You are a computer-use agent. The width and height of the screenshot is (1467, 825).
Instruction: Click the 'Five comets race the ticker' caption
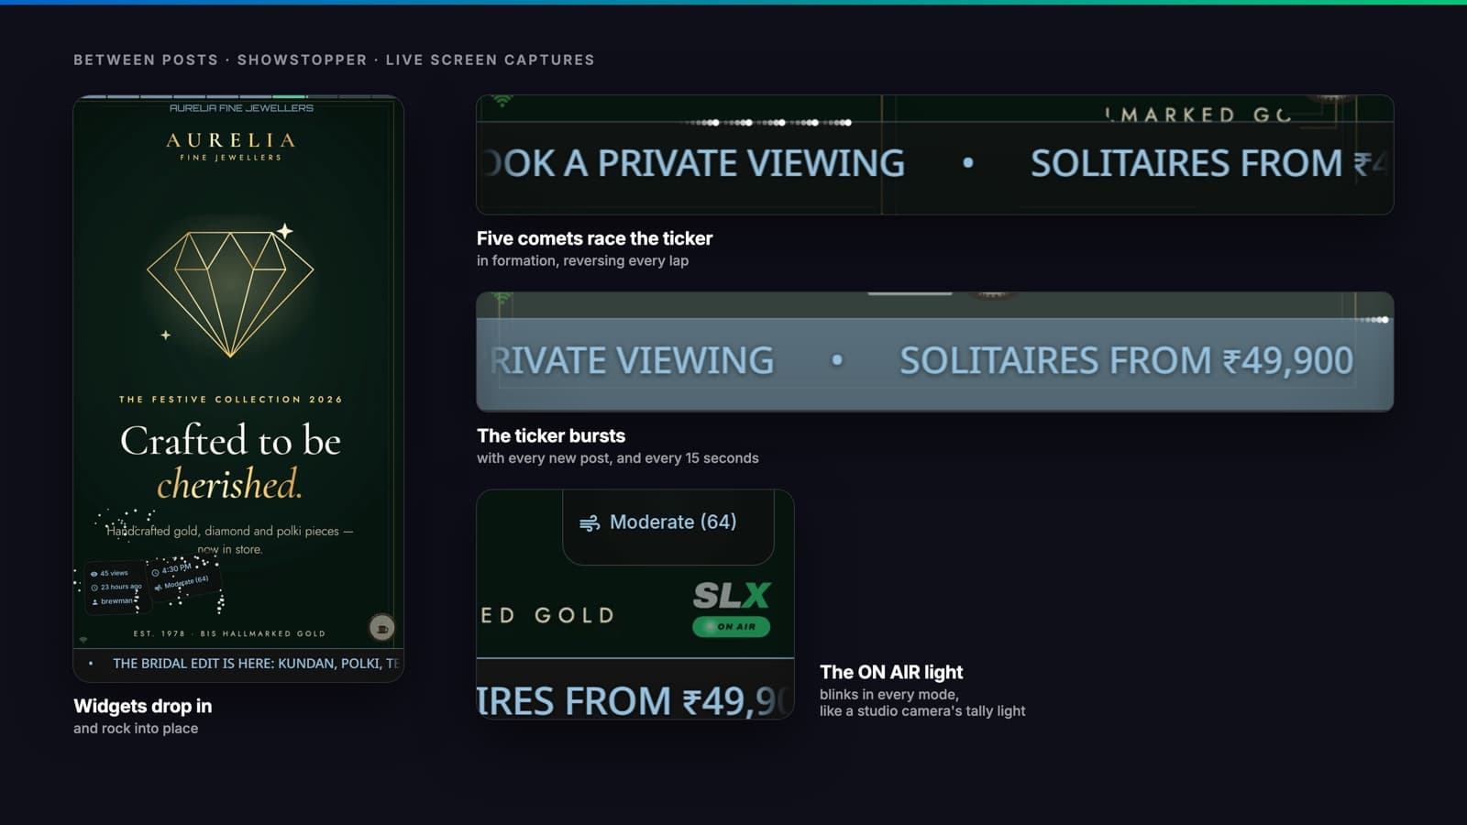[x=594, y=238]
